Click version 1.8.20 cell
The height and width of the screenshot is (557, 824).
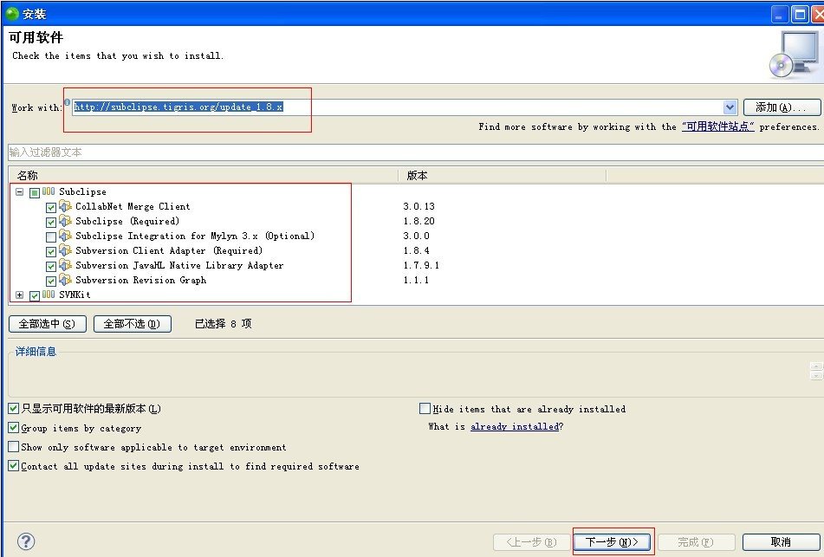(418, 221)
